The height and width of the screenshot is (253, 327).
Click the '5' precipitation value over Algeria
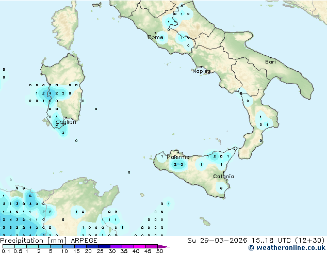tap(30, 196)
